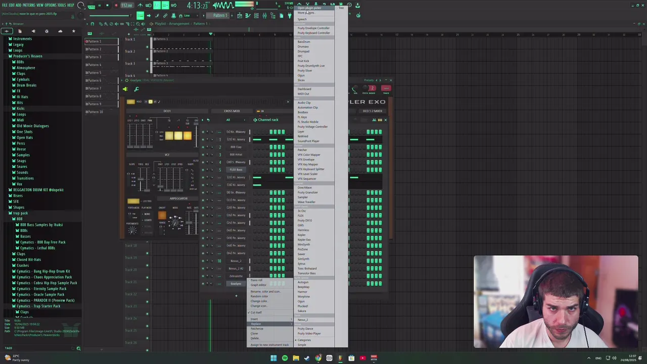Stop playback in the transport bar
Screen dimensions: 647x364
tap(107, 5)
